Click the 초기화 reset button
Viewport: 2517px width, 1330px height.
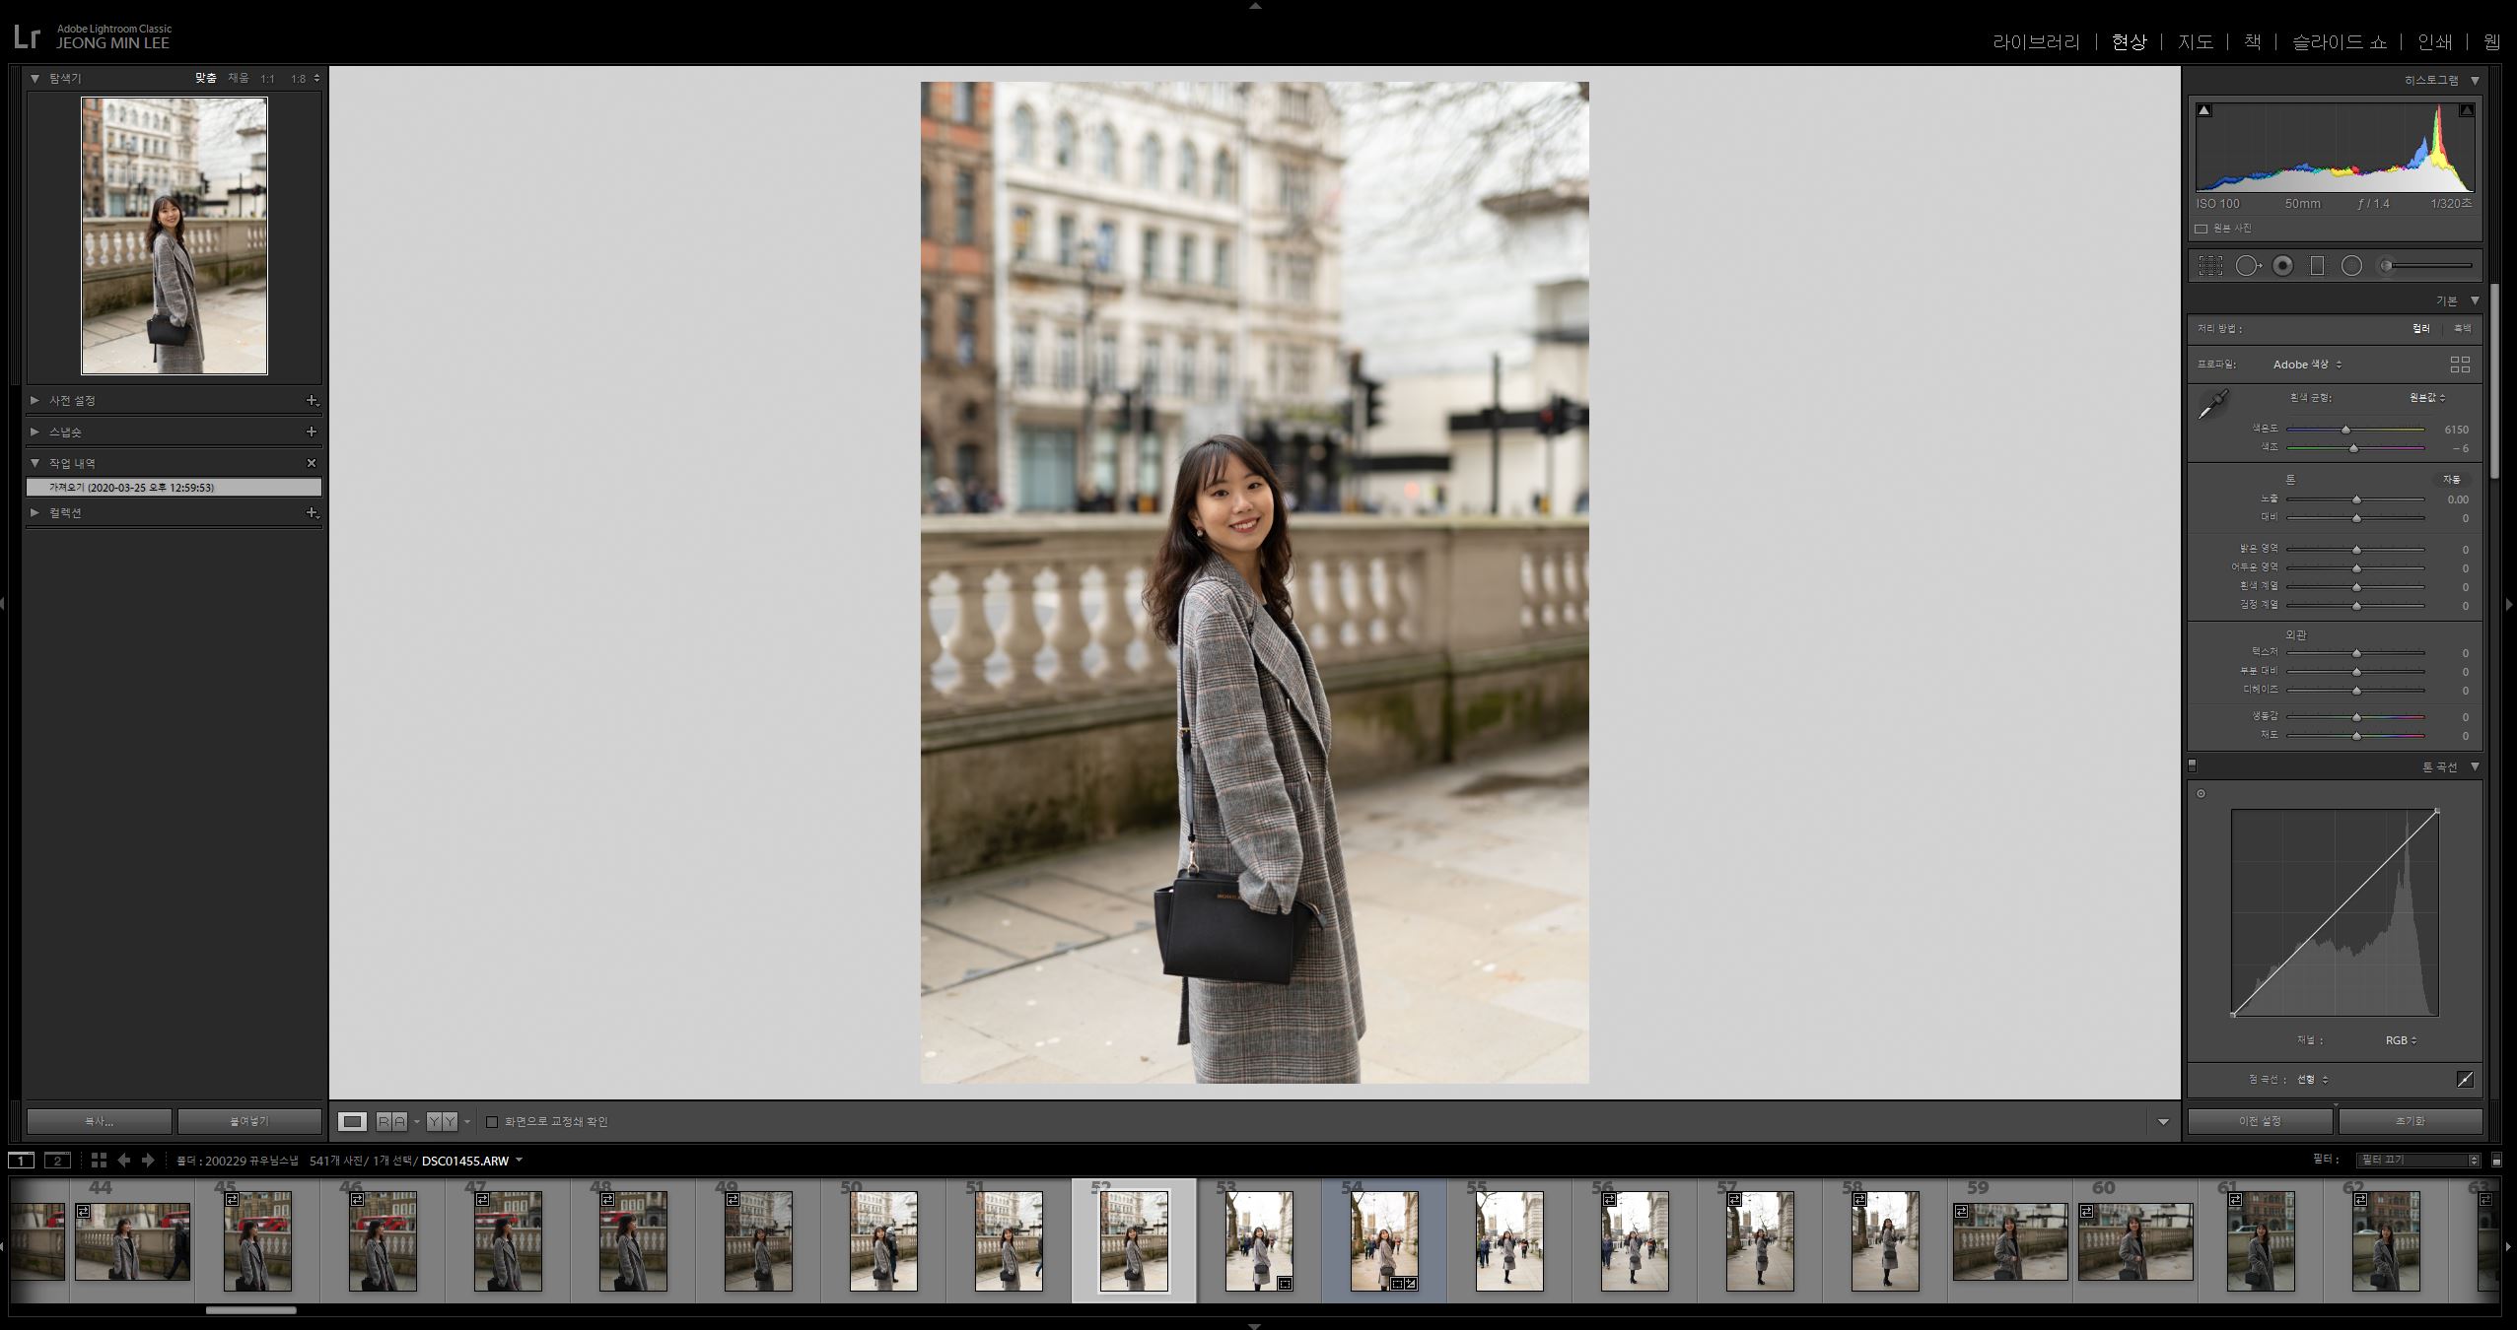pyautogui.click(x=2410, y=1121)
